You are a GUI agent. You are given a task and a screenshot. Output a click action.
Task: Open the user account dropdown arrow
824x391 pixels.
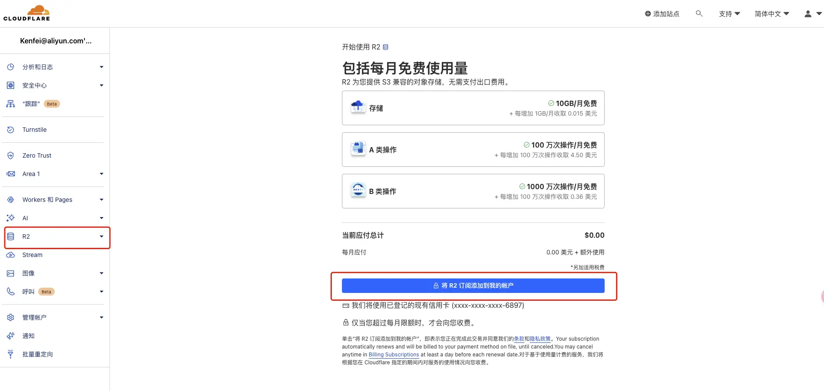[819, 14]
